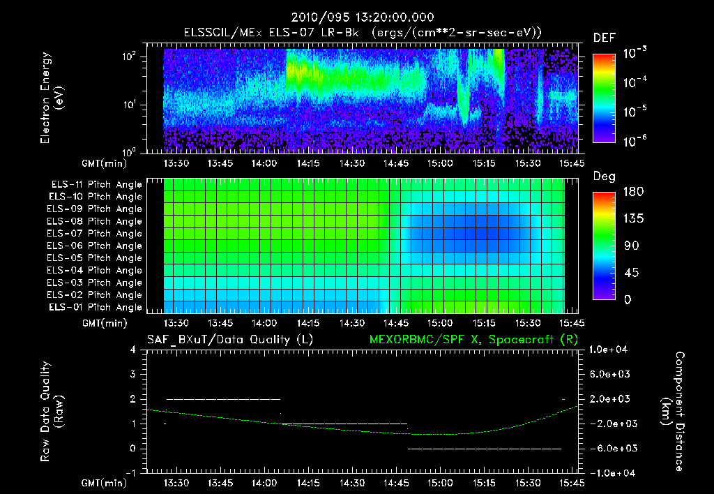Click the plot title timestamp 2010/095 13:20:00.000
714x494 pixels.
363,17
